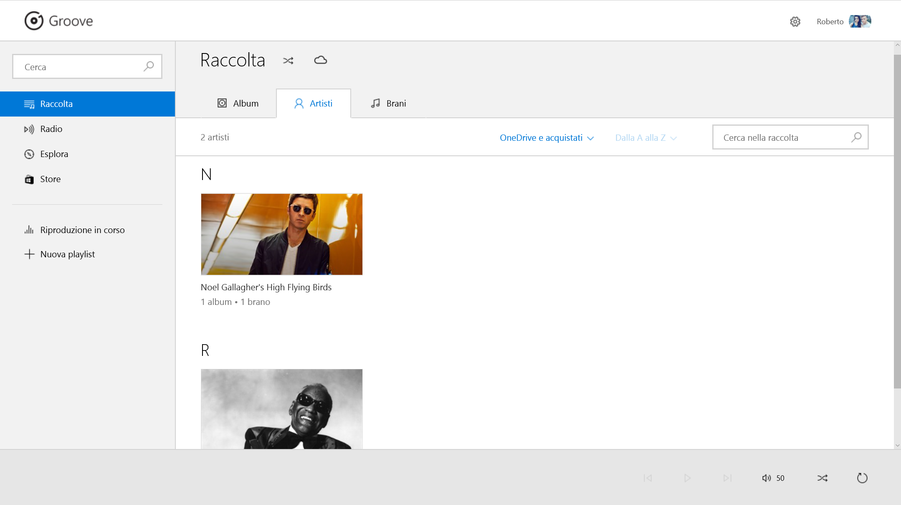Click the Groove logo icon
Image resolution: width=901 pixels, height=505 pixels.
tap(34, 21)
